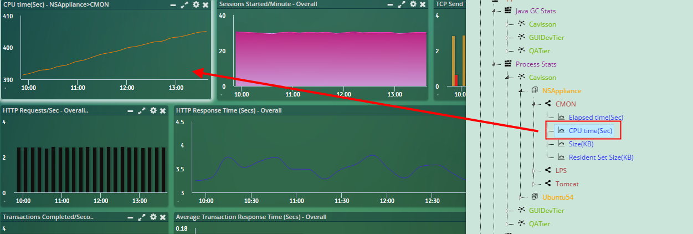Screen dimensions: 693x234
Task: Expand Sessions Started/Minute panel to full view
Action: 402,4
